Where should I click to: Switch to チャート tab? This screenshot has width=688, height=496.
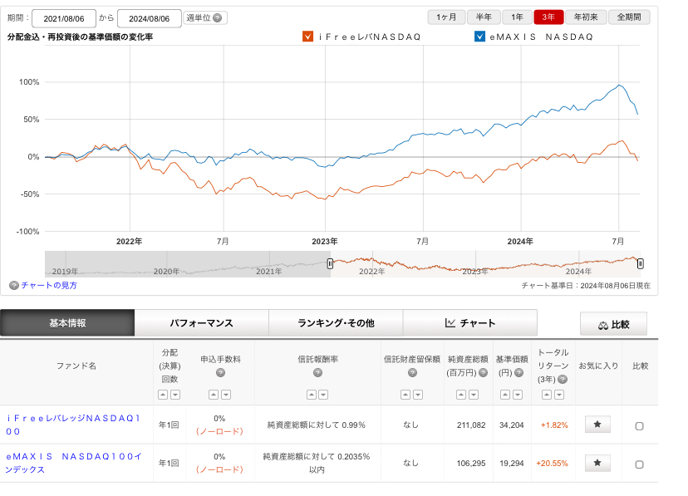[470, 322]
